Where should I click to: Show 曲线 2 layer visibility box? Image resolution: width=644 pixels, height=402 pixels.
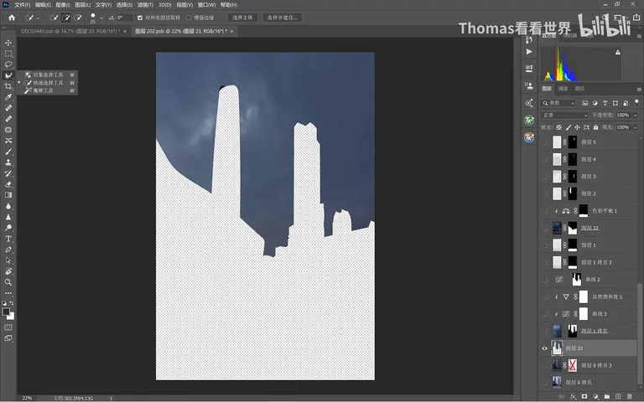coord(544,280)
